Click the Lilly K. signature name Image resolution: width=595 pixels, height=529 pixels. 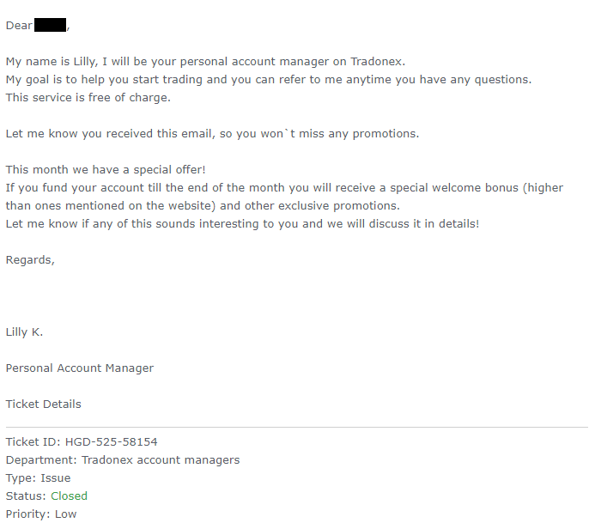(x=24, y=332)
